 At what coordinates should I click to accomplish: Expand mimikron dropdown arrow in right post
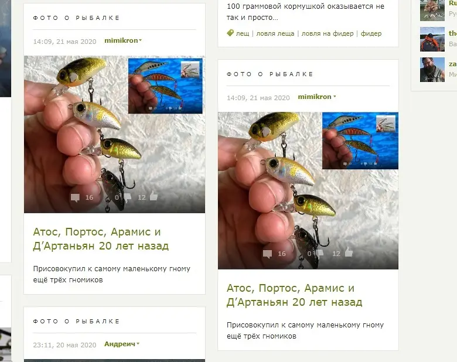coord(335,97)
